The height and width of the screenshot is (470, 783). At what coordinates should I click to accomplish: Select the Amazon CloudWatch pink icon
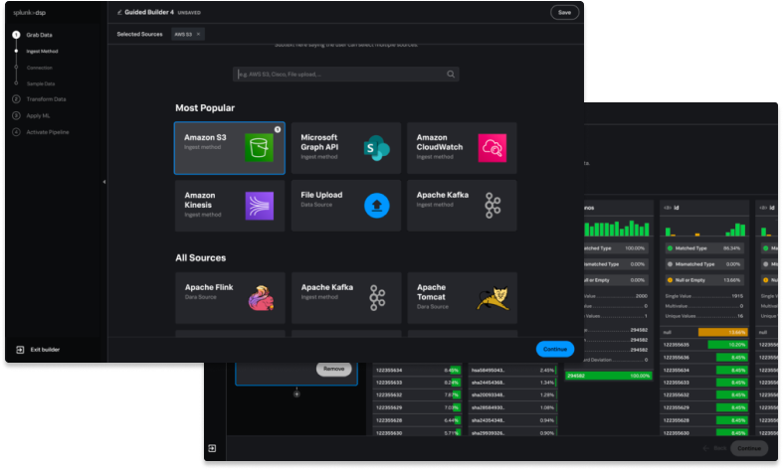492,148
